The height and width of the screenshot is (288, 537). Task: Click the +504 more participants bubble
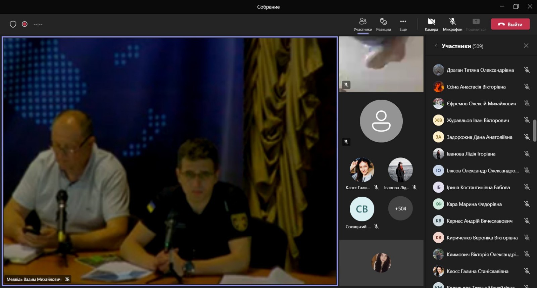click(400, 208)
